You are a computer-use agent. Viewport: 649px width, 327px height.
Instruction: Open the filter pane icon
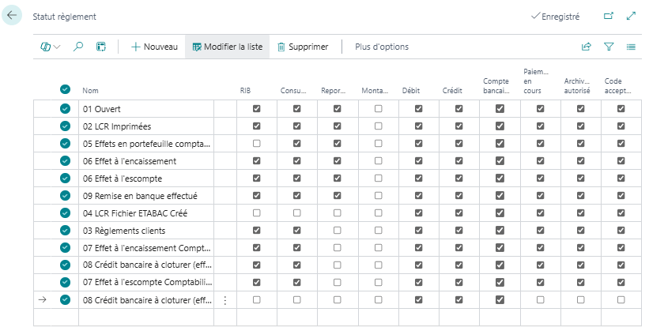609,47
